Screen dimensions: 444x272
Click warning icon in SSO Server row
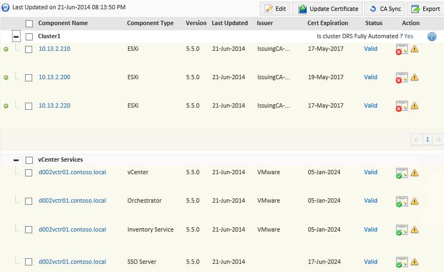click(415, 262)
